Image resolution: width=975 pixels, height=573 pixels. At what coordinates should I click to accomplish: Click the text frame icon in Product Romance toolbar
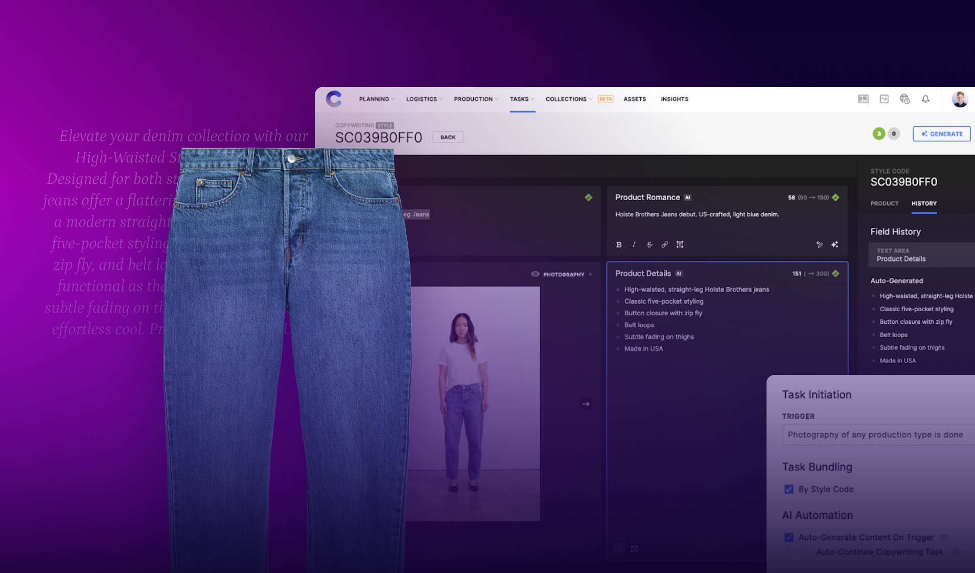click(x=680, y=245)
